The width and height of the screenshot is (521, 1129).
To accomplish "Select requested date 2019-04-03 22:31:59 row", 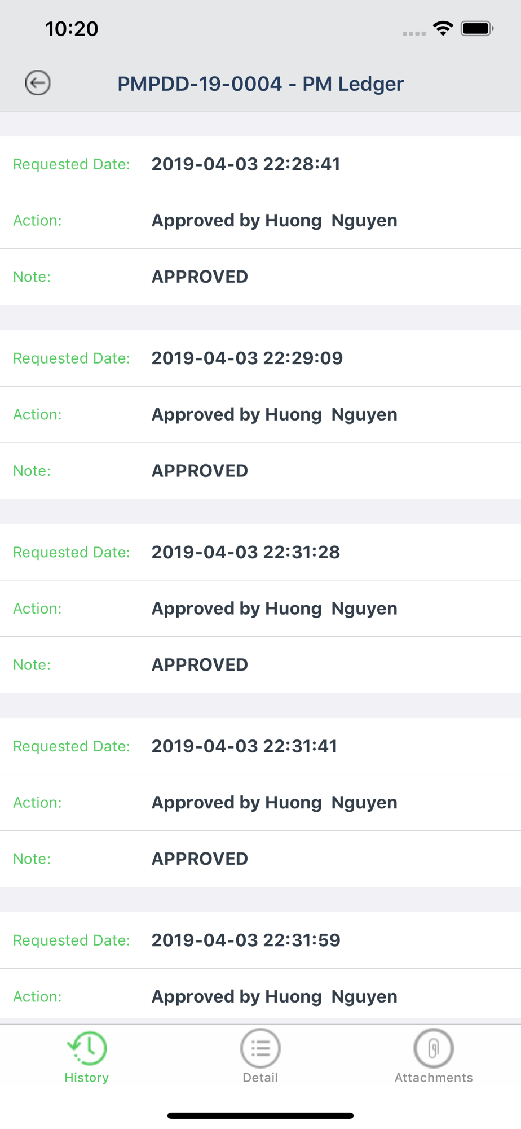I will tap(246, 940).
